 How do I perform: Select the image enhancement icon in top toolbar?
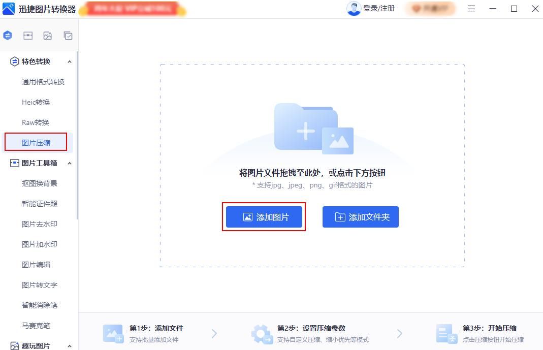pyautogui.click(x=47, y=36)
